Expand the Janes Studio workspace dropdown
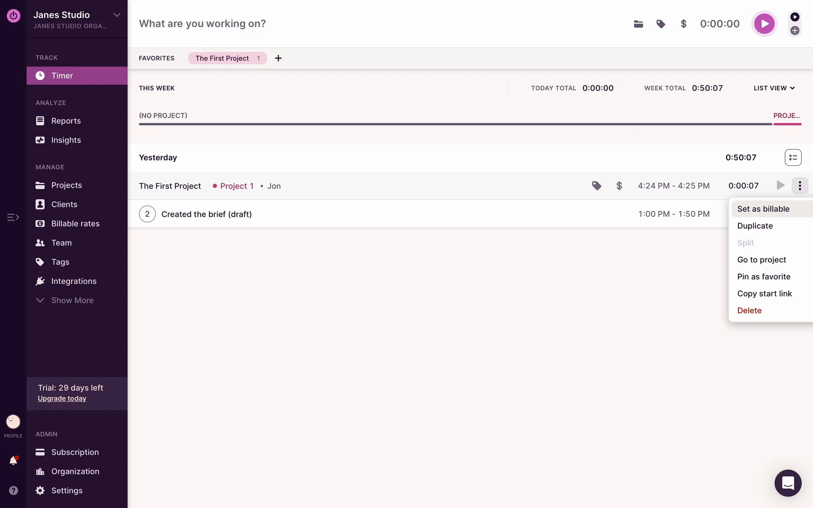The width and height of the screenshot is (813, 508). 116,15
